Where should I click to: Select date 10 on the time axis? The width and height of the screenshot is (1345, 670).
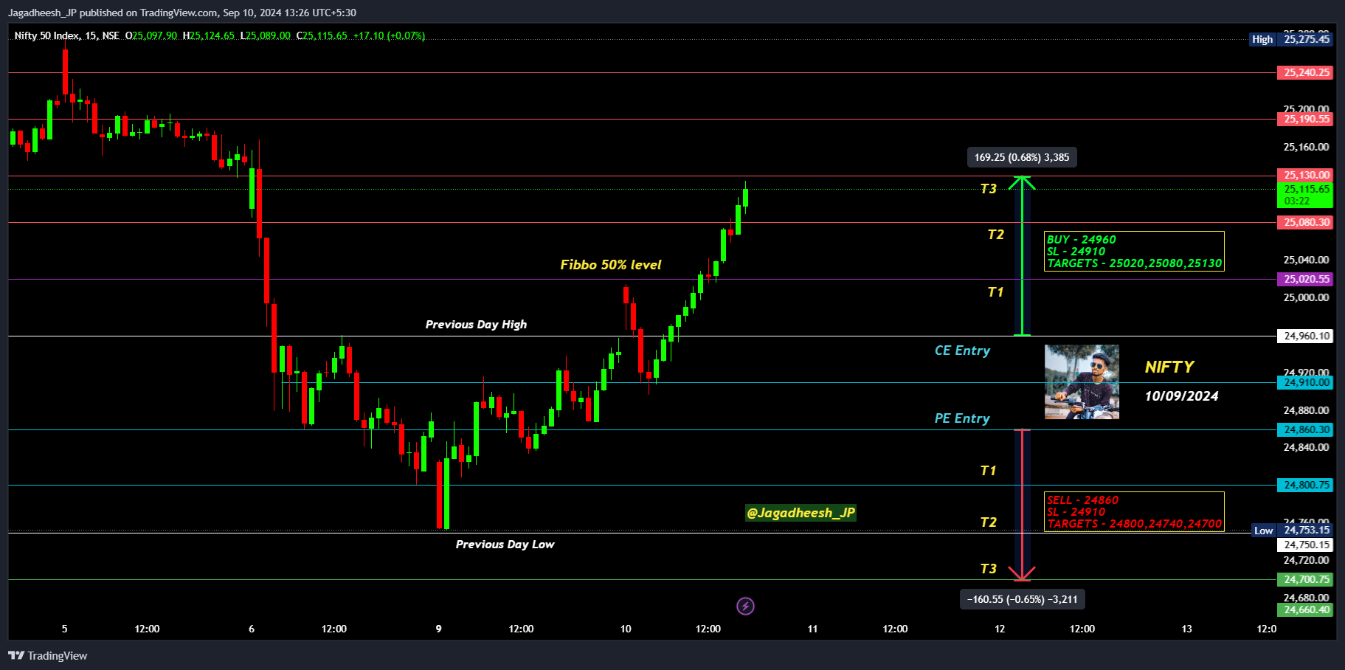pos(626,629)
